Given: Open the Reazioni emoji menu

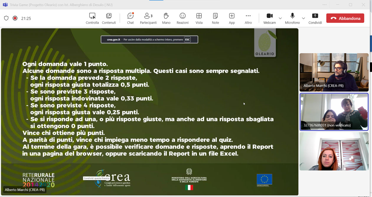Looking at the screenshot, I should click(182, 18).
